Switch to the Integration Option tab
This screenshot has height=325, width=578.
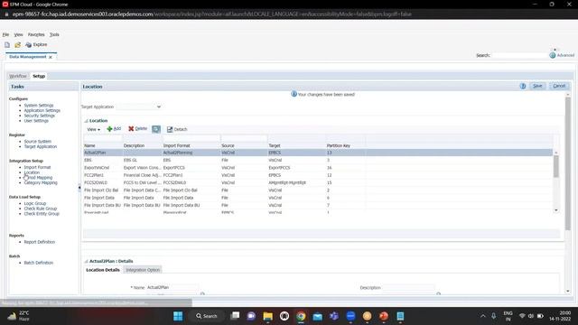pyautogui.click(x=143, y=270)
